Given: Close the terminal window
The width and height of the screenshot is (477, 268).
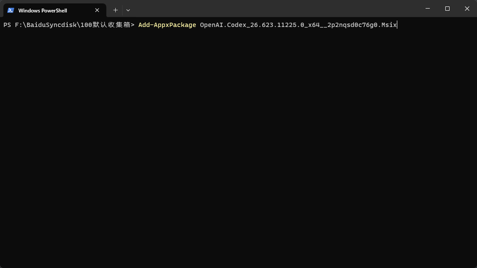Looking at the screenshot, I should click(467, 9).
